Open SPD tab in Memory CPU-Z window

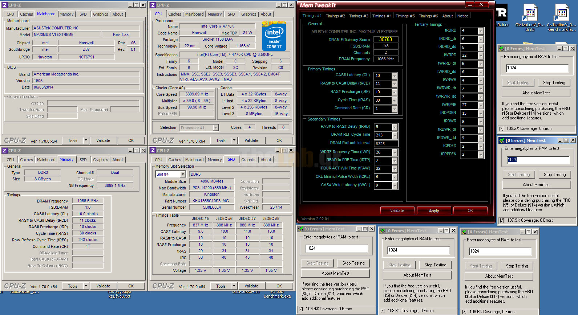coord(83,160)
